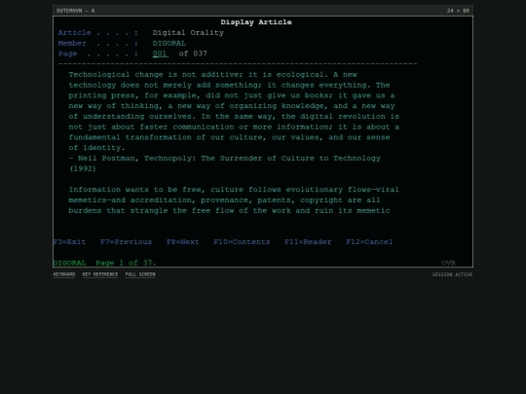Go back with F7=Previous
The height and width of the screenshot is (394, 526).
coord(126,242)
